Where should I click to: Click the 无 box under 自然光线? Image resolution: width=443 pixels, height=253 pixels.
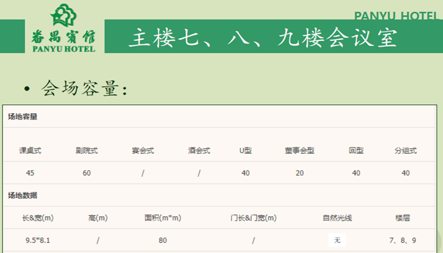pos(337,240)
